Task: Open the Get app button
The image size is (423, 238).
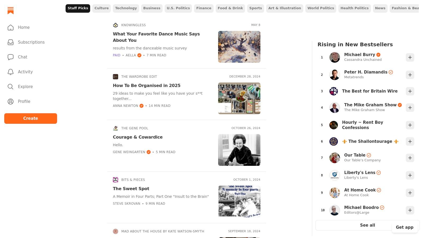Action: pyautogui.click(x=404, y=227)
